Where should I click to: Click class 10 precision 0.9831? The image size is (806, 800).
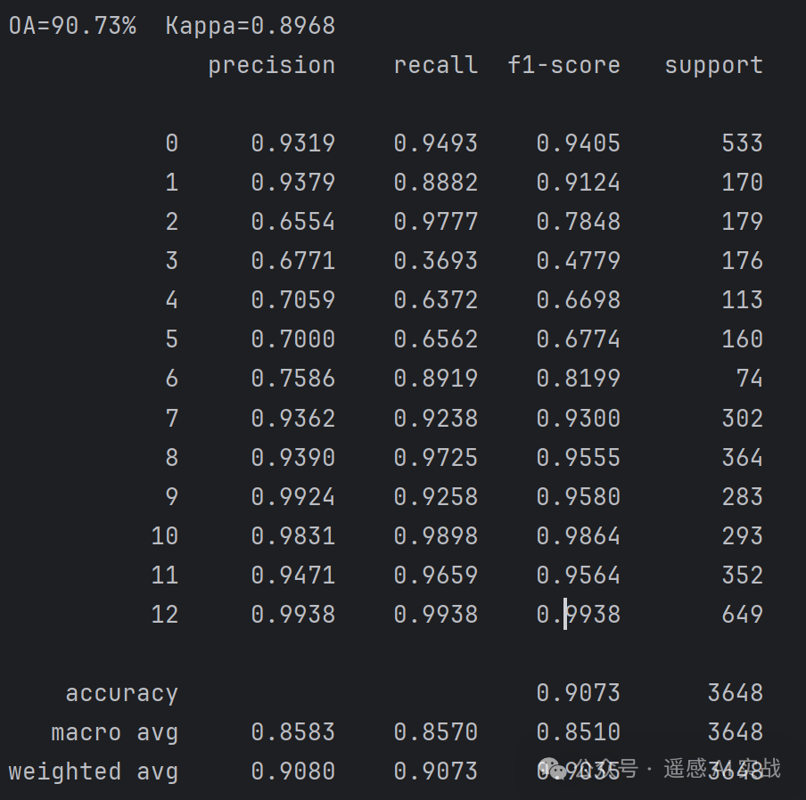point(293,536)
